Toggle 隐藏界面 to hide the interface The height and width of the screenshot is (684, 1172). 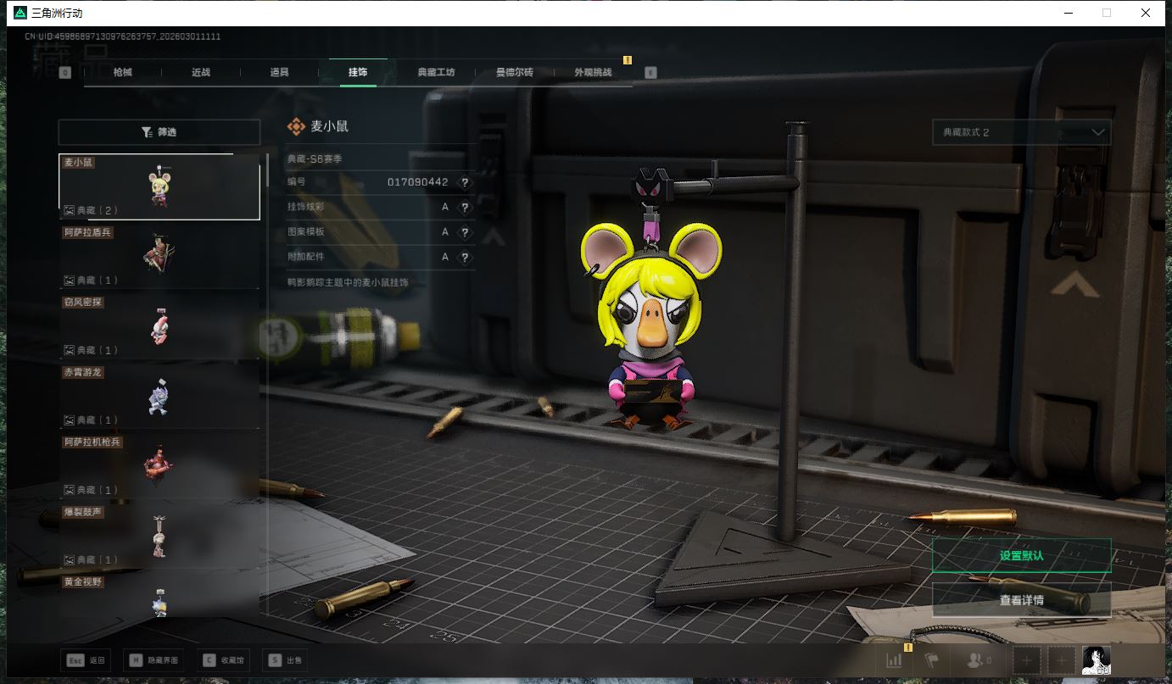[x=153, y=660]
